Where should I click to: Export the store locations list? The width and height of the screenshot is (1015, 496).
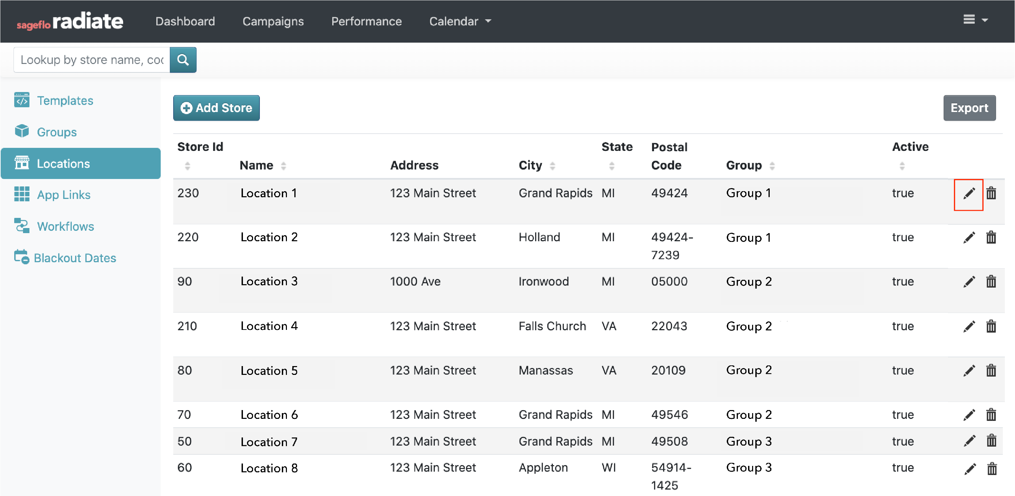click(x=969, y=108)
